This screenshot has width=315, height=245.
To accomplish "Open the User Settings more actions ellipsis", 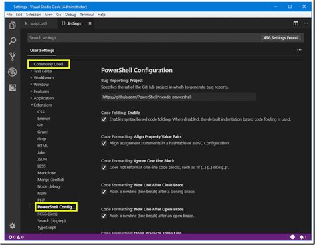I will click(x=299, y=50).
